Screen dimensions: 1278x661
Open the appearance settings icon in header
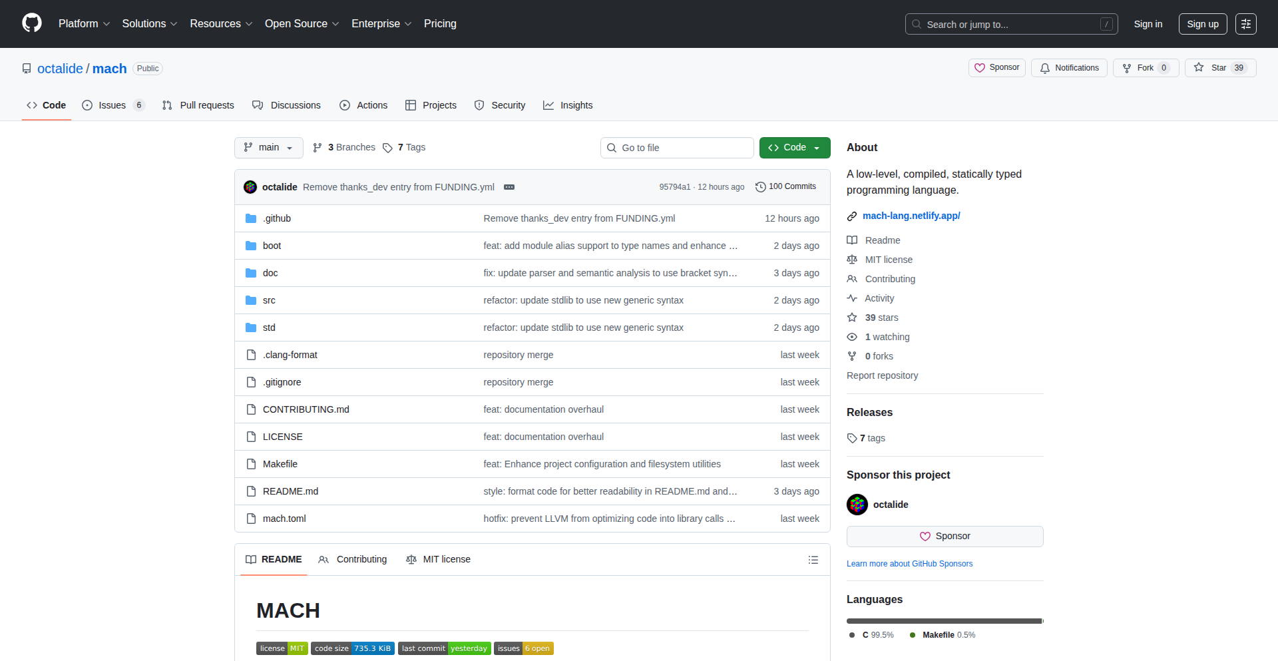point(1245,24)
